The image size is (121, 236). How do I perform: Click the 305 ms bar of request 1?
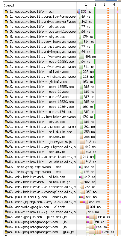[x=79, y=12]
